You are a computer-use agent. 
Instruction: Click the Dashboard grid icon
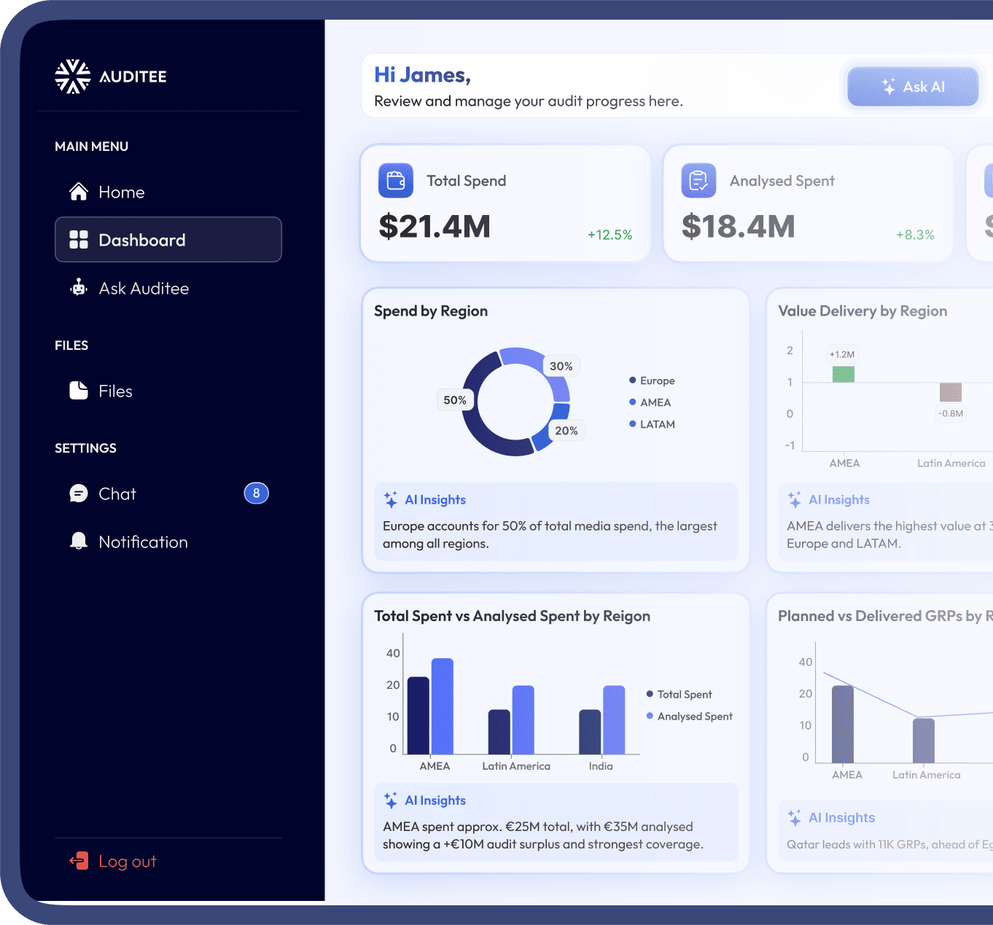(78, 240)
